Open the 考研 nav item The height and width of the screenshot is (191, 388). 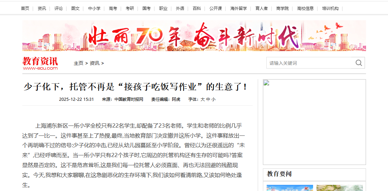pyautogui.click(x=130, y=8)
